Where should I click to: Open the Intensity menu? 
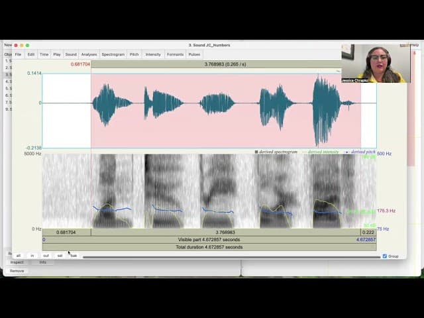[153, 54]
